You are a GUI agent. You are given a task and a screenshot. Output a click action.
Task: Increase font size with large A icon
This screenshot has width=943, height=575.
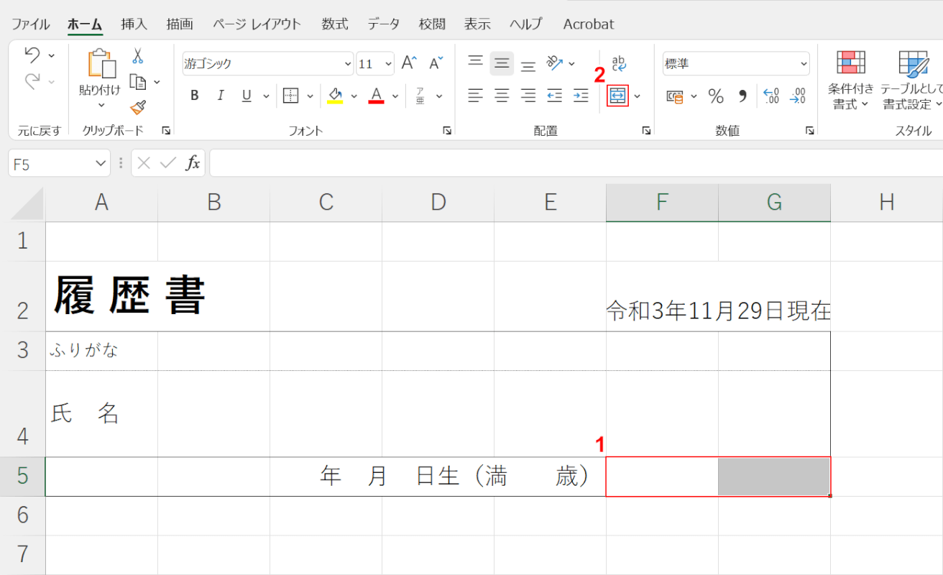point(409,63)
